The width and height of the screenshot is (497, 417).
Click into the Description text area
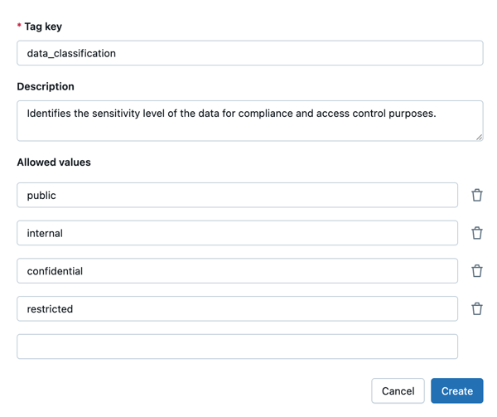click(x=249, y=128)
